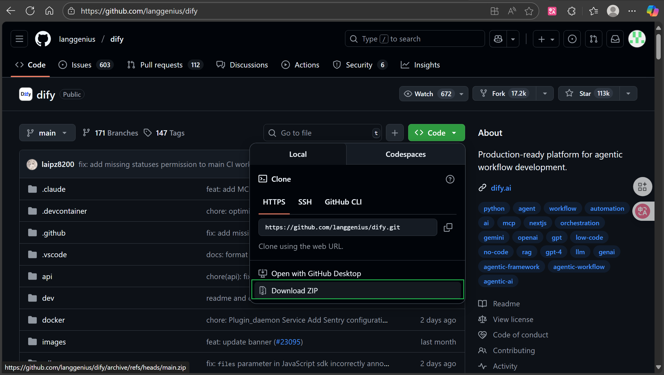Click the clone help question mark icon

[x=450, y=179]
